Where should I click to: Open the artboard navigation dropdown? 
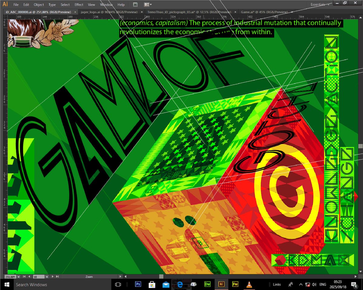point(47,276)
